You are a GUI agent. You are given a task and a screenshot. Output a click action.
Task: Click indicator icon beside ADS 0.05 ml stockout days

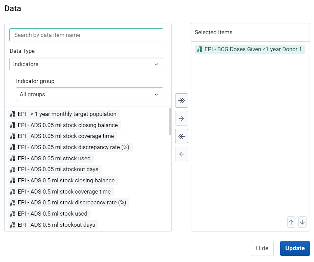click(x=13, y=169)
